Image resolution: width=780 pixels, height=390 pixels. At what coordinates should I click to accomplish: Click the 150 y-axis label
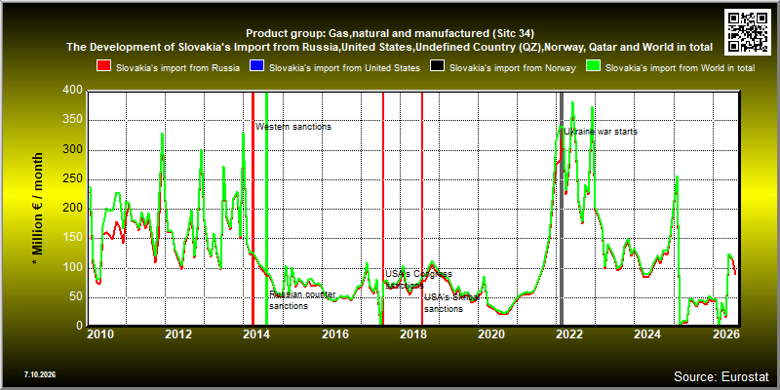coord(73,238)
